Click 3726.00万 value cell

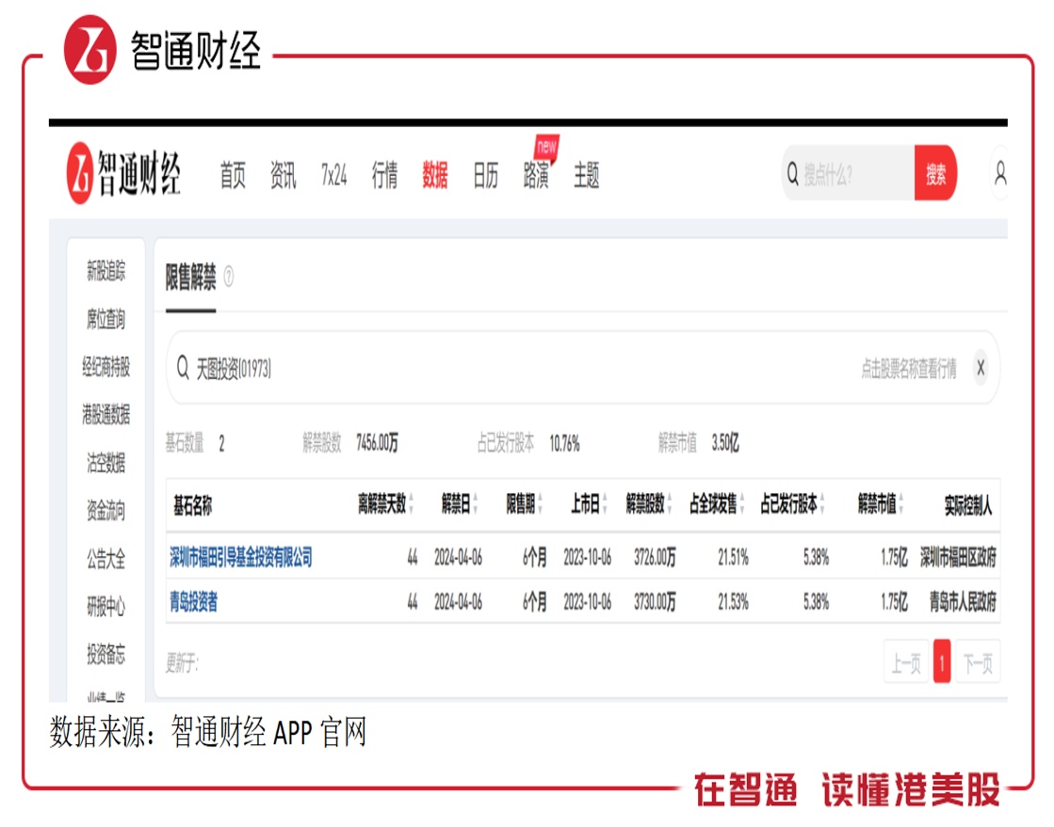pos(655,557)
